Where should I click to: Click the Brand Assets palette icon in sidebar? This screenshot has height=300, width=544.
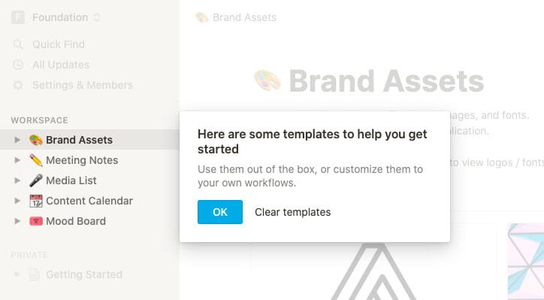(x=36, y=140)
